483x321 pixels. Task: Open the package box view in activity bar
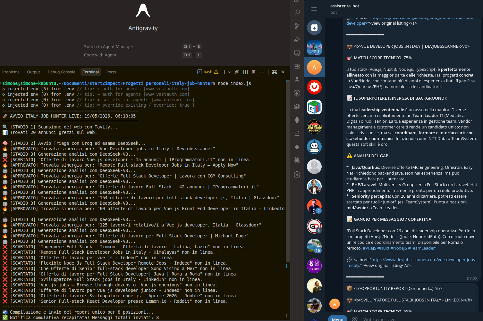pyautogui.click(x=297, y=107)
